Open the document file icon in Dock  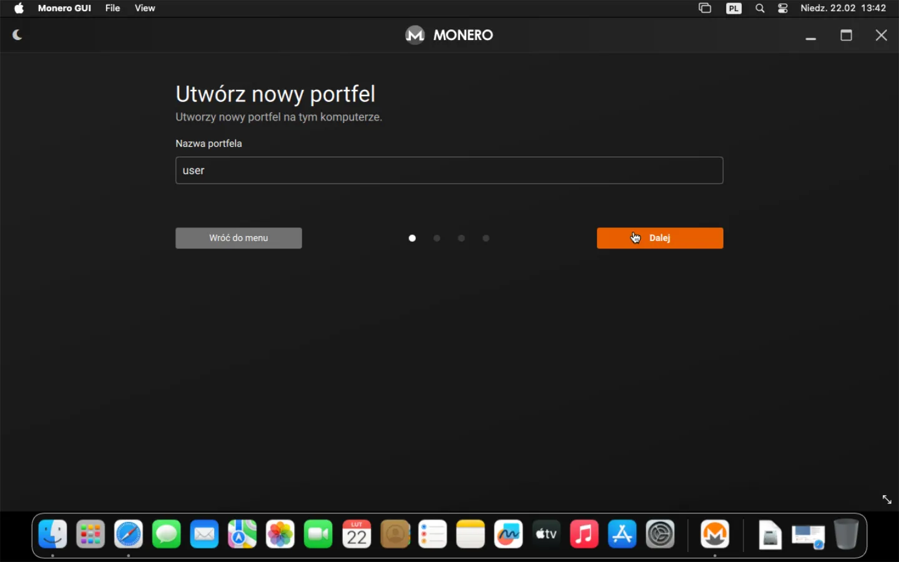pos(770,535)
